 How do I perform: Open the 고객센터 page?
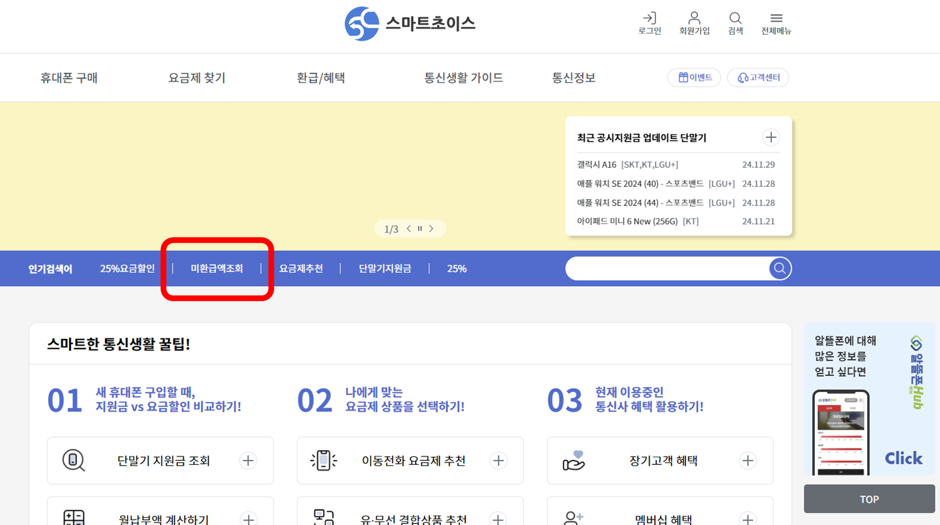[x=758, y=77]
